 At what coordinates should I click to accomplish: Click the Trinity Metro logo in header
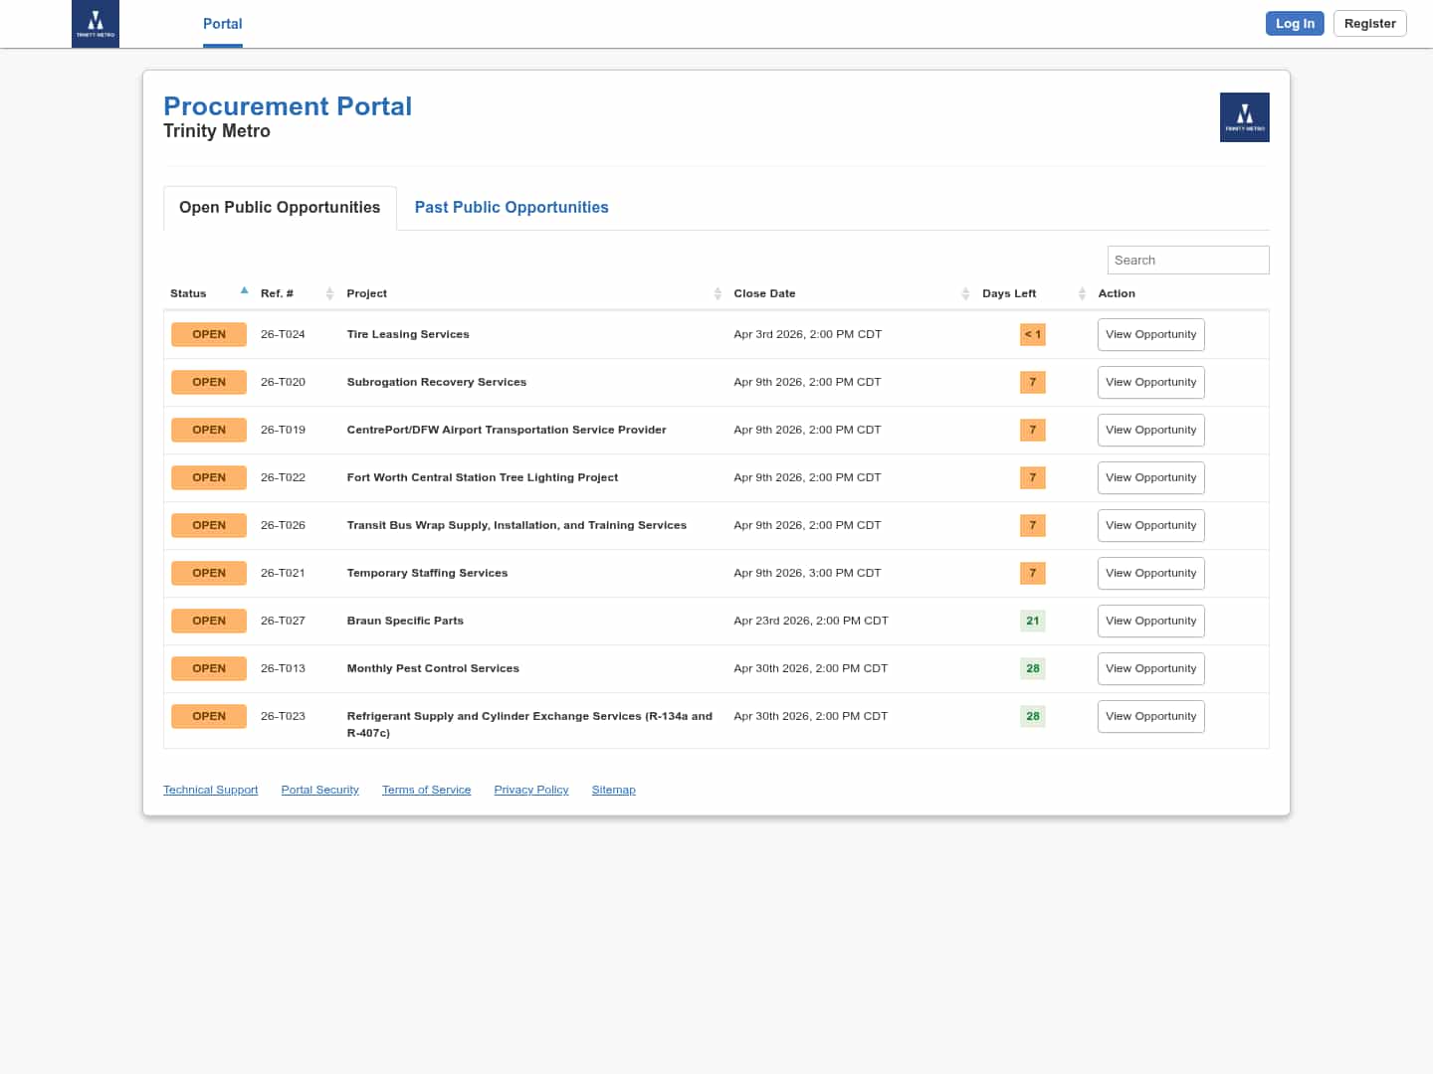[x=96, y=24]
